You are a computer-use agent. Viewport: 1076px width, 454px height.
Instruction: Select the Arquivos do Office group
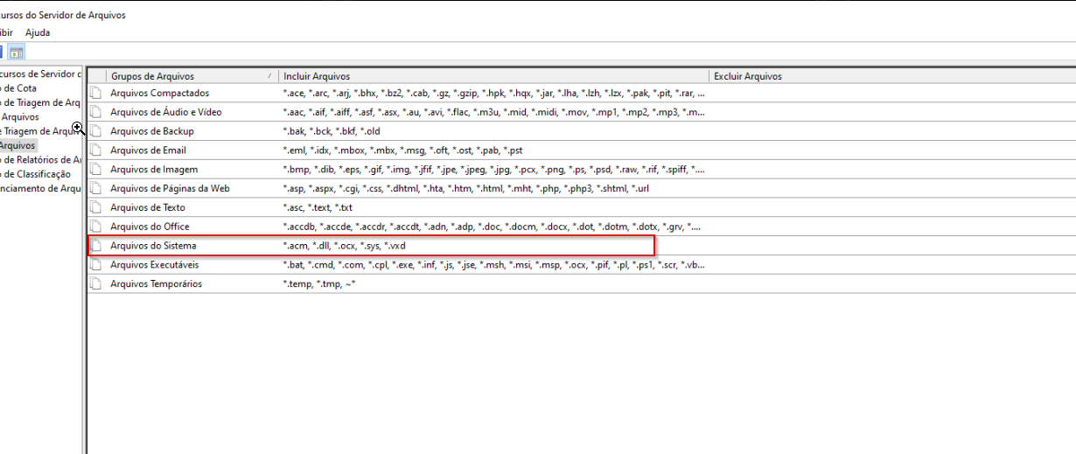coord(150,227)
